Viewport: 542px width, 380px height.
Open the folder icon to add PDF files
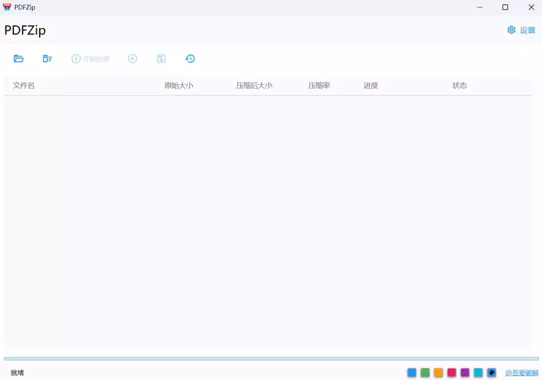(19, 59)
